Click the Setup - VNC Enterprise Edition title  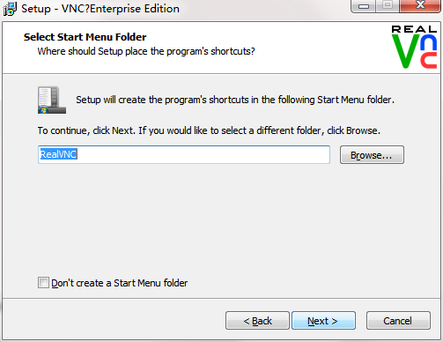(100, 9)
